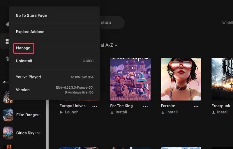Click Elite Dangerous sidebar thumbnail icon

8,115
